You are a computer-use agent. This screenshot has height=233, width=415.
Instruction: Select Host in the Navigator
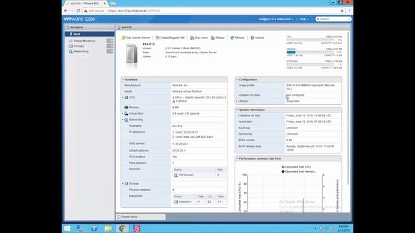click(x=89, y=34)
